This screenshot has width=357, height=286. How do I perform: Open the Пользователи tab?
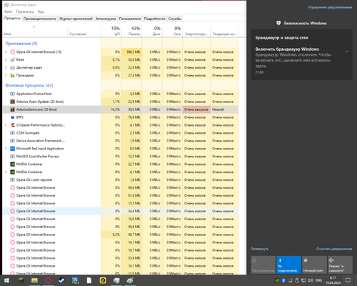(x=130, y=19)
